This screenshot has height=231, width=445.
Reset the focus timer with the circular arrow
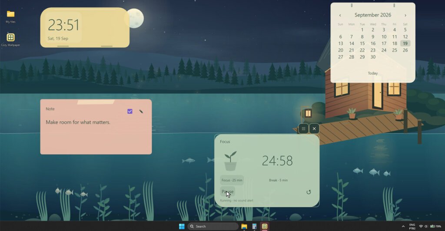click(309, 192)
